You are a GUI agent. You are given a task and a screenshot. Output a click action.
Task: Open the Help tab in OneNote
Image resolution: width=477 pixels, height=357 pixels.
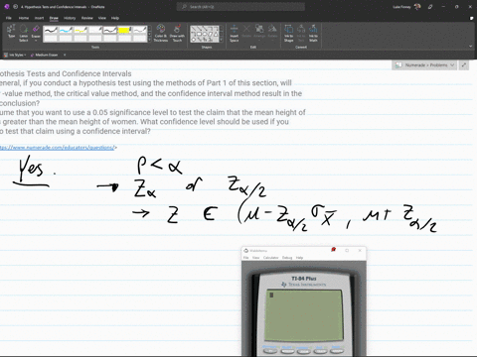[115, 18]
